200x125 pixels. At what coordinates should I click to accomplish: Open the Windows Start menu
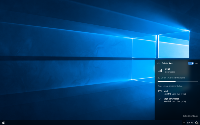click(x=3, y=123)
